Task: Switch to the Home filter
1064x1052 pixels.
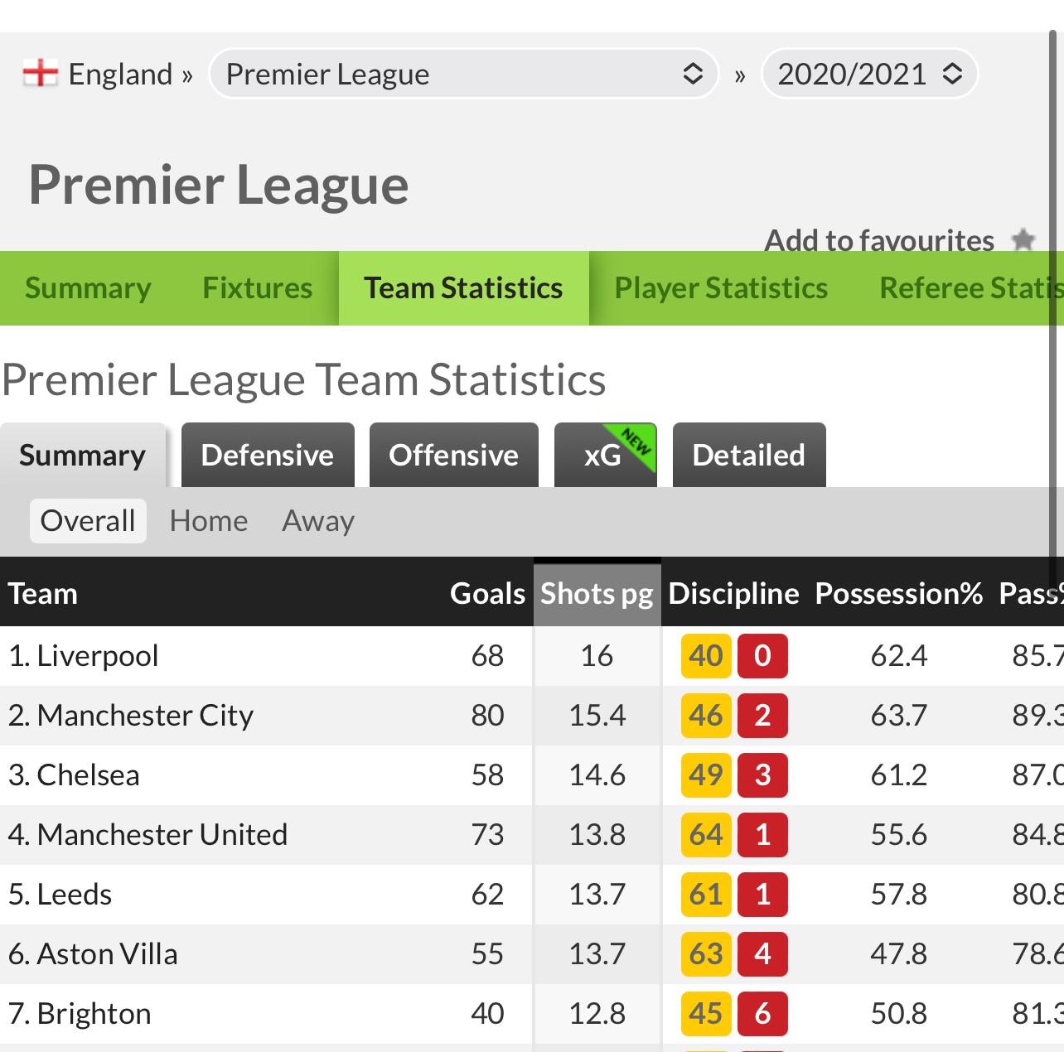Action: click(209, 521)
